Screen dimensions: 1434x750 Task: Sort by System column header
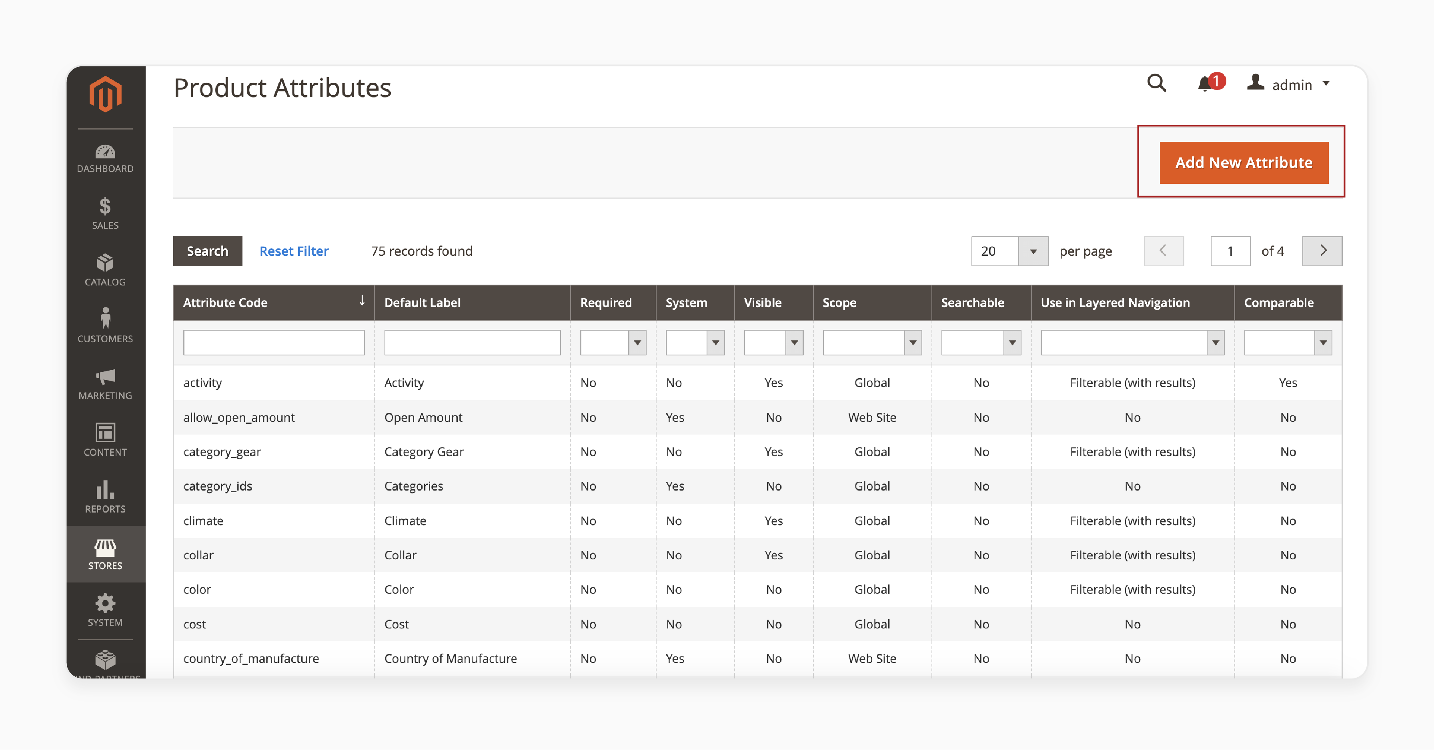[x=695, y=303]
